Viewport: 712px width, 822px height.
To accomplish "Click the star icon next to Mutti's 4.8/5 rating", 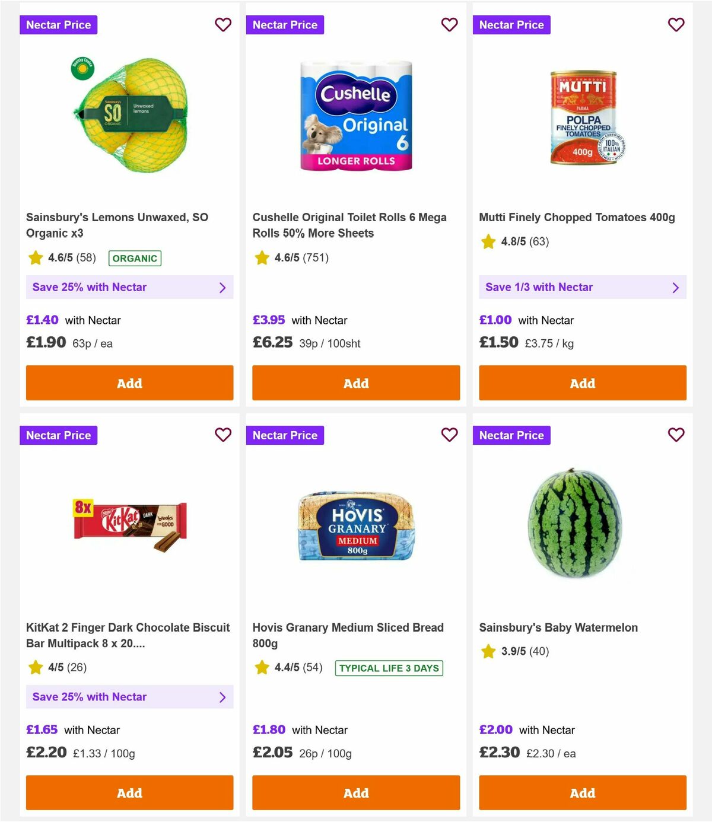I will (x=488, y=241).
